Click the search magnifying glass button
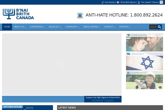The height and width of the screenshot is (110, 165). click(x=159, y=27)
